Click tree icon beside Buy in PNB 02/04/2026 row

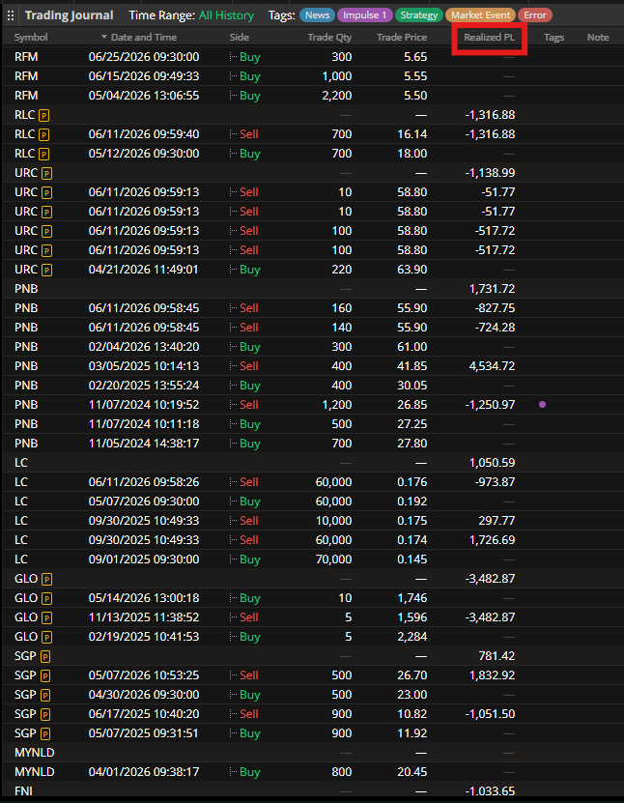[x=234, y=347]
